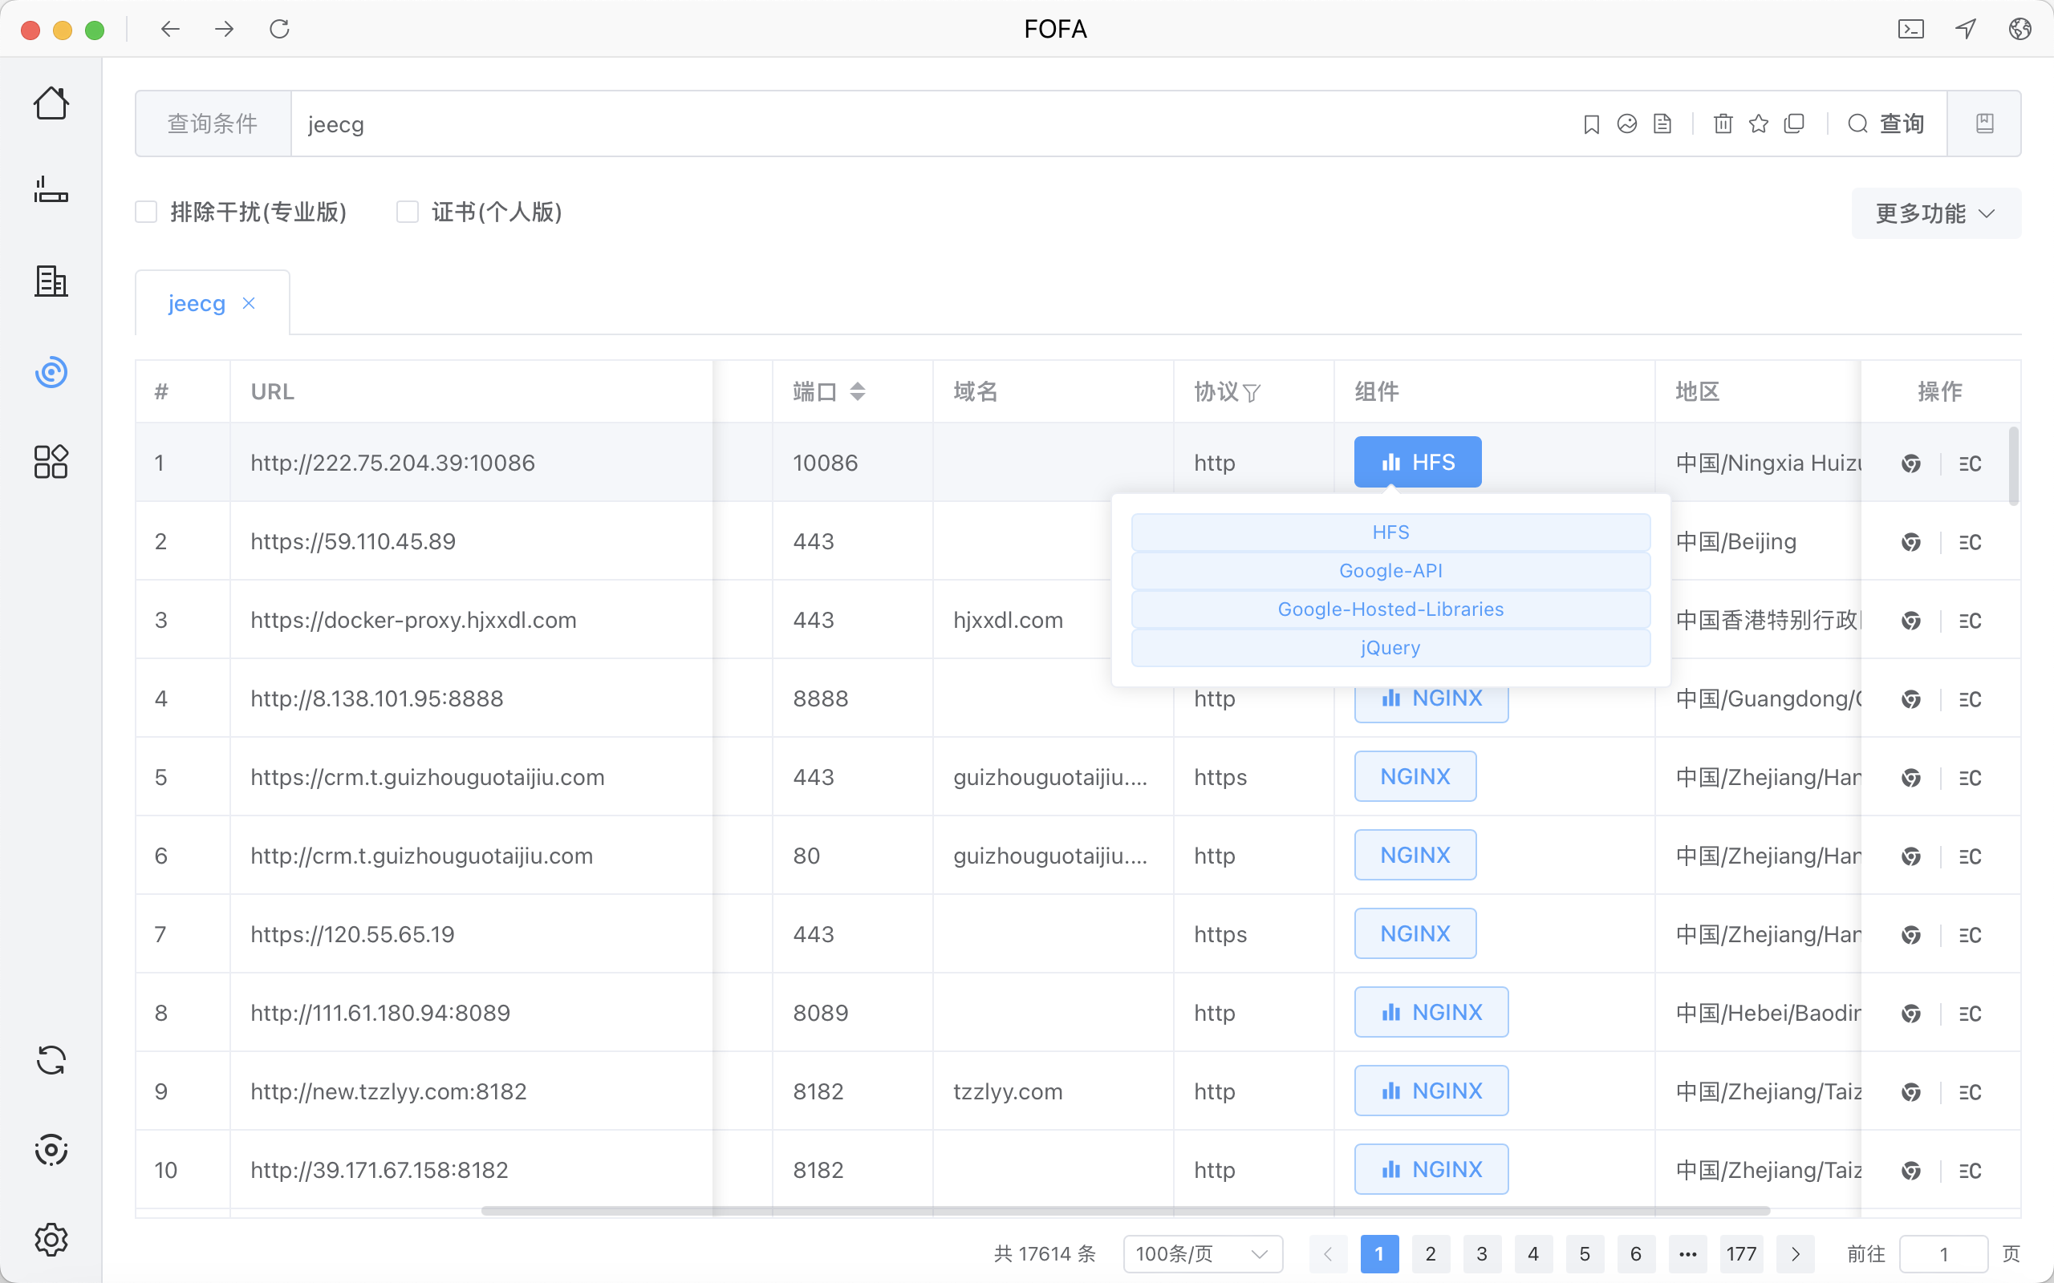Click the terminal icon in title bar
2054x1283 pixels.
tap(1910, 29)
